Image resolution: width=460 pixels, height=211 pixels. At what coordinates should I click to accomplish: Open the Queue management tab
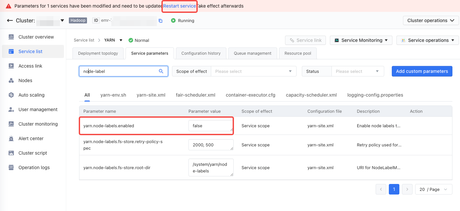(x=253, y=53)
